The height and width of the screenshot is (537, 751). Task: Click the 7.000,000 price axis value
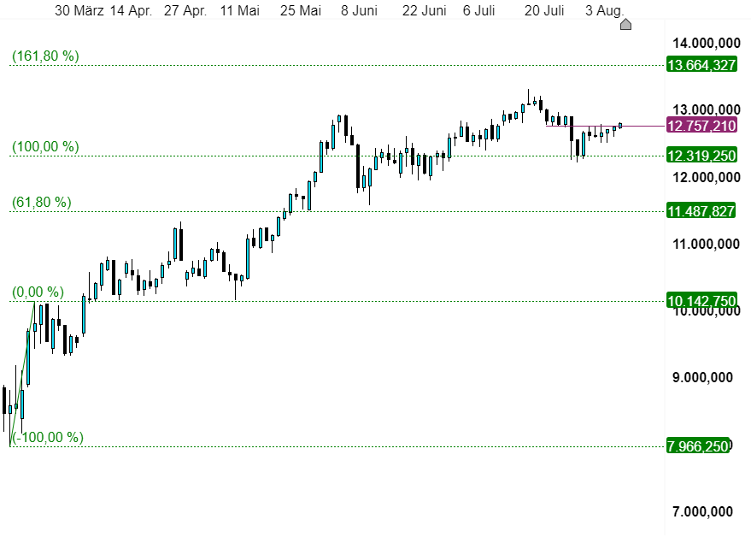702,511
